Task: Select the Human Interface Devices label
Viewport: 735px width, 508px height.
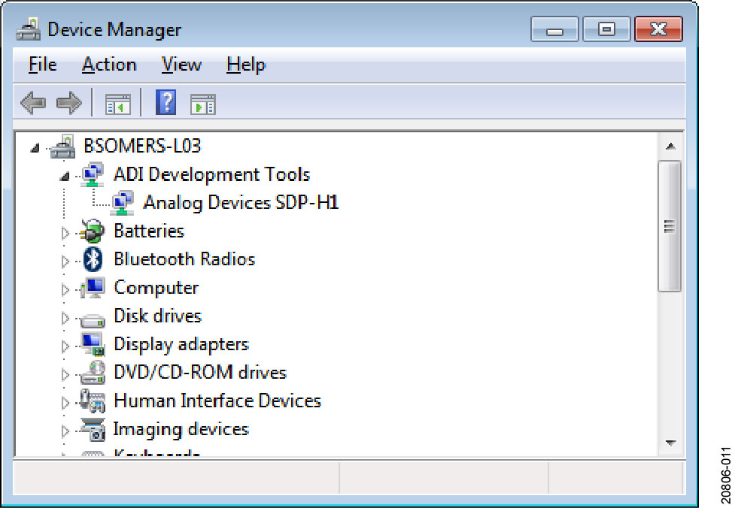Action: 217,401
